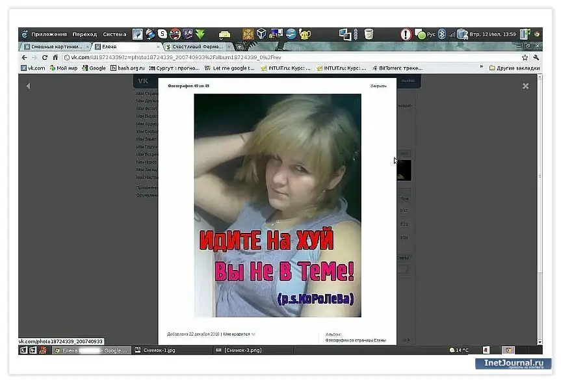Image resolution: width=561 pixels, height=383 pixels.
Task: Bookmark page with star icon
Action: point(525,57)
